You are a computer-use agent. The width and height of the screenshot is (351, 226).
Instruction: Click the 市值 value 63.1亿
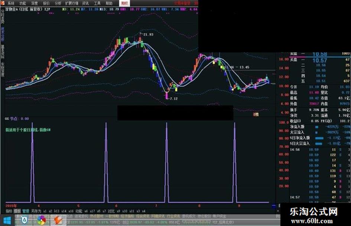(344, 98)
